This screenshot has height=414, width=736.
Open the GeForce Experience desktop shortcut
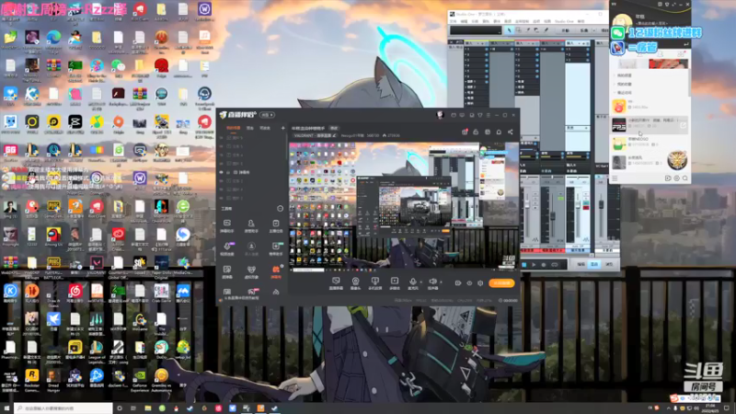140,380
